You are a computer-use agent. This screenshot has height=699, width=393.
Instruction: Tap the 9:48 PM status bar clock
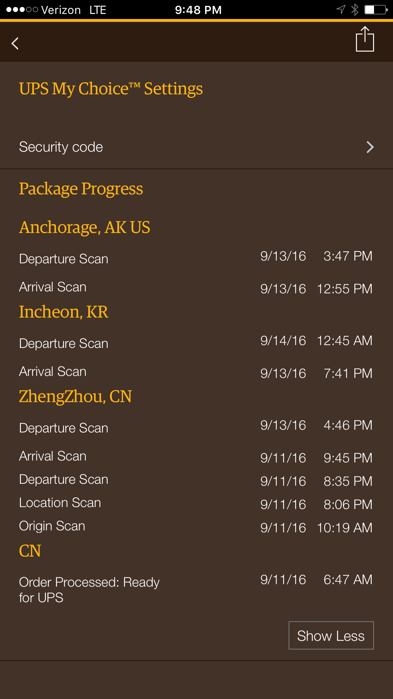pyautogui.click(x=198, y=10)
